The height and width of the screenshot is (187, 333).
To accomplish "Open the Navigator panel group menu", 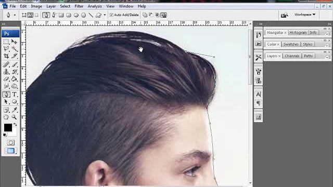I will coord(329,34).
